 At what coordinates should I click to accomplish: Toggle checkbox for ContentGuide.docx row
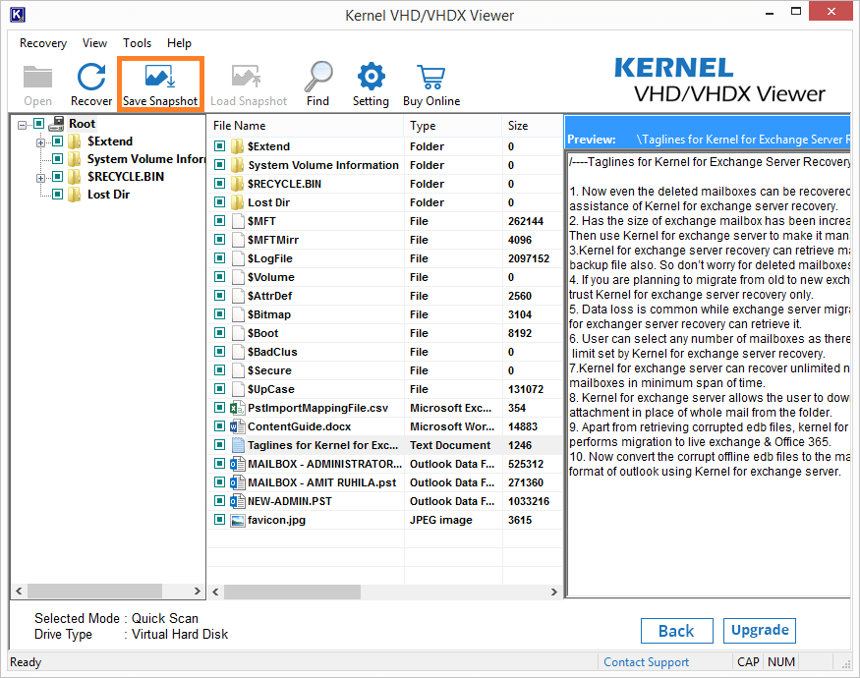coord(219,425)
